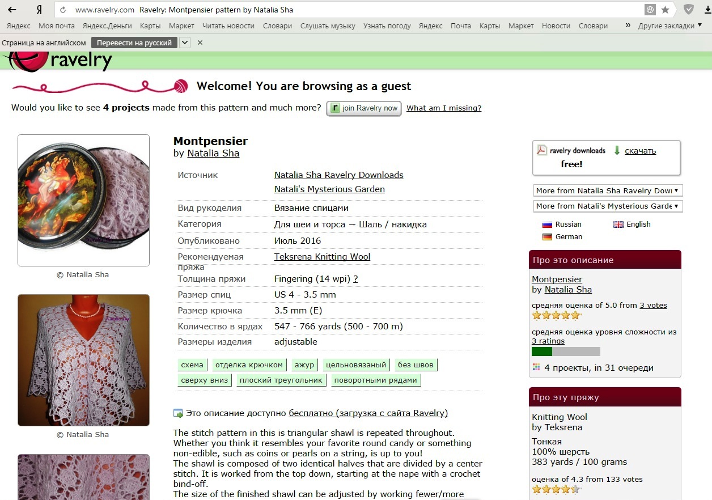Expand the translation options dropdown arrow
Viewport: 712px width, 500px height.
tap(184, 43)
